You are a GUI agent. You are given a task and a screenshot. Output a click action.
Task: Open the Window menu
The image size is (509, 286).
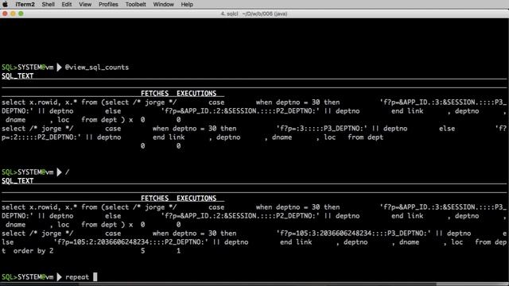(163, 4)
